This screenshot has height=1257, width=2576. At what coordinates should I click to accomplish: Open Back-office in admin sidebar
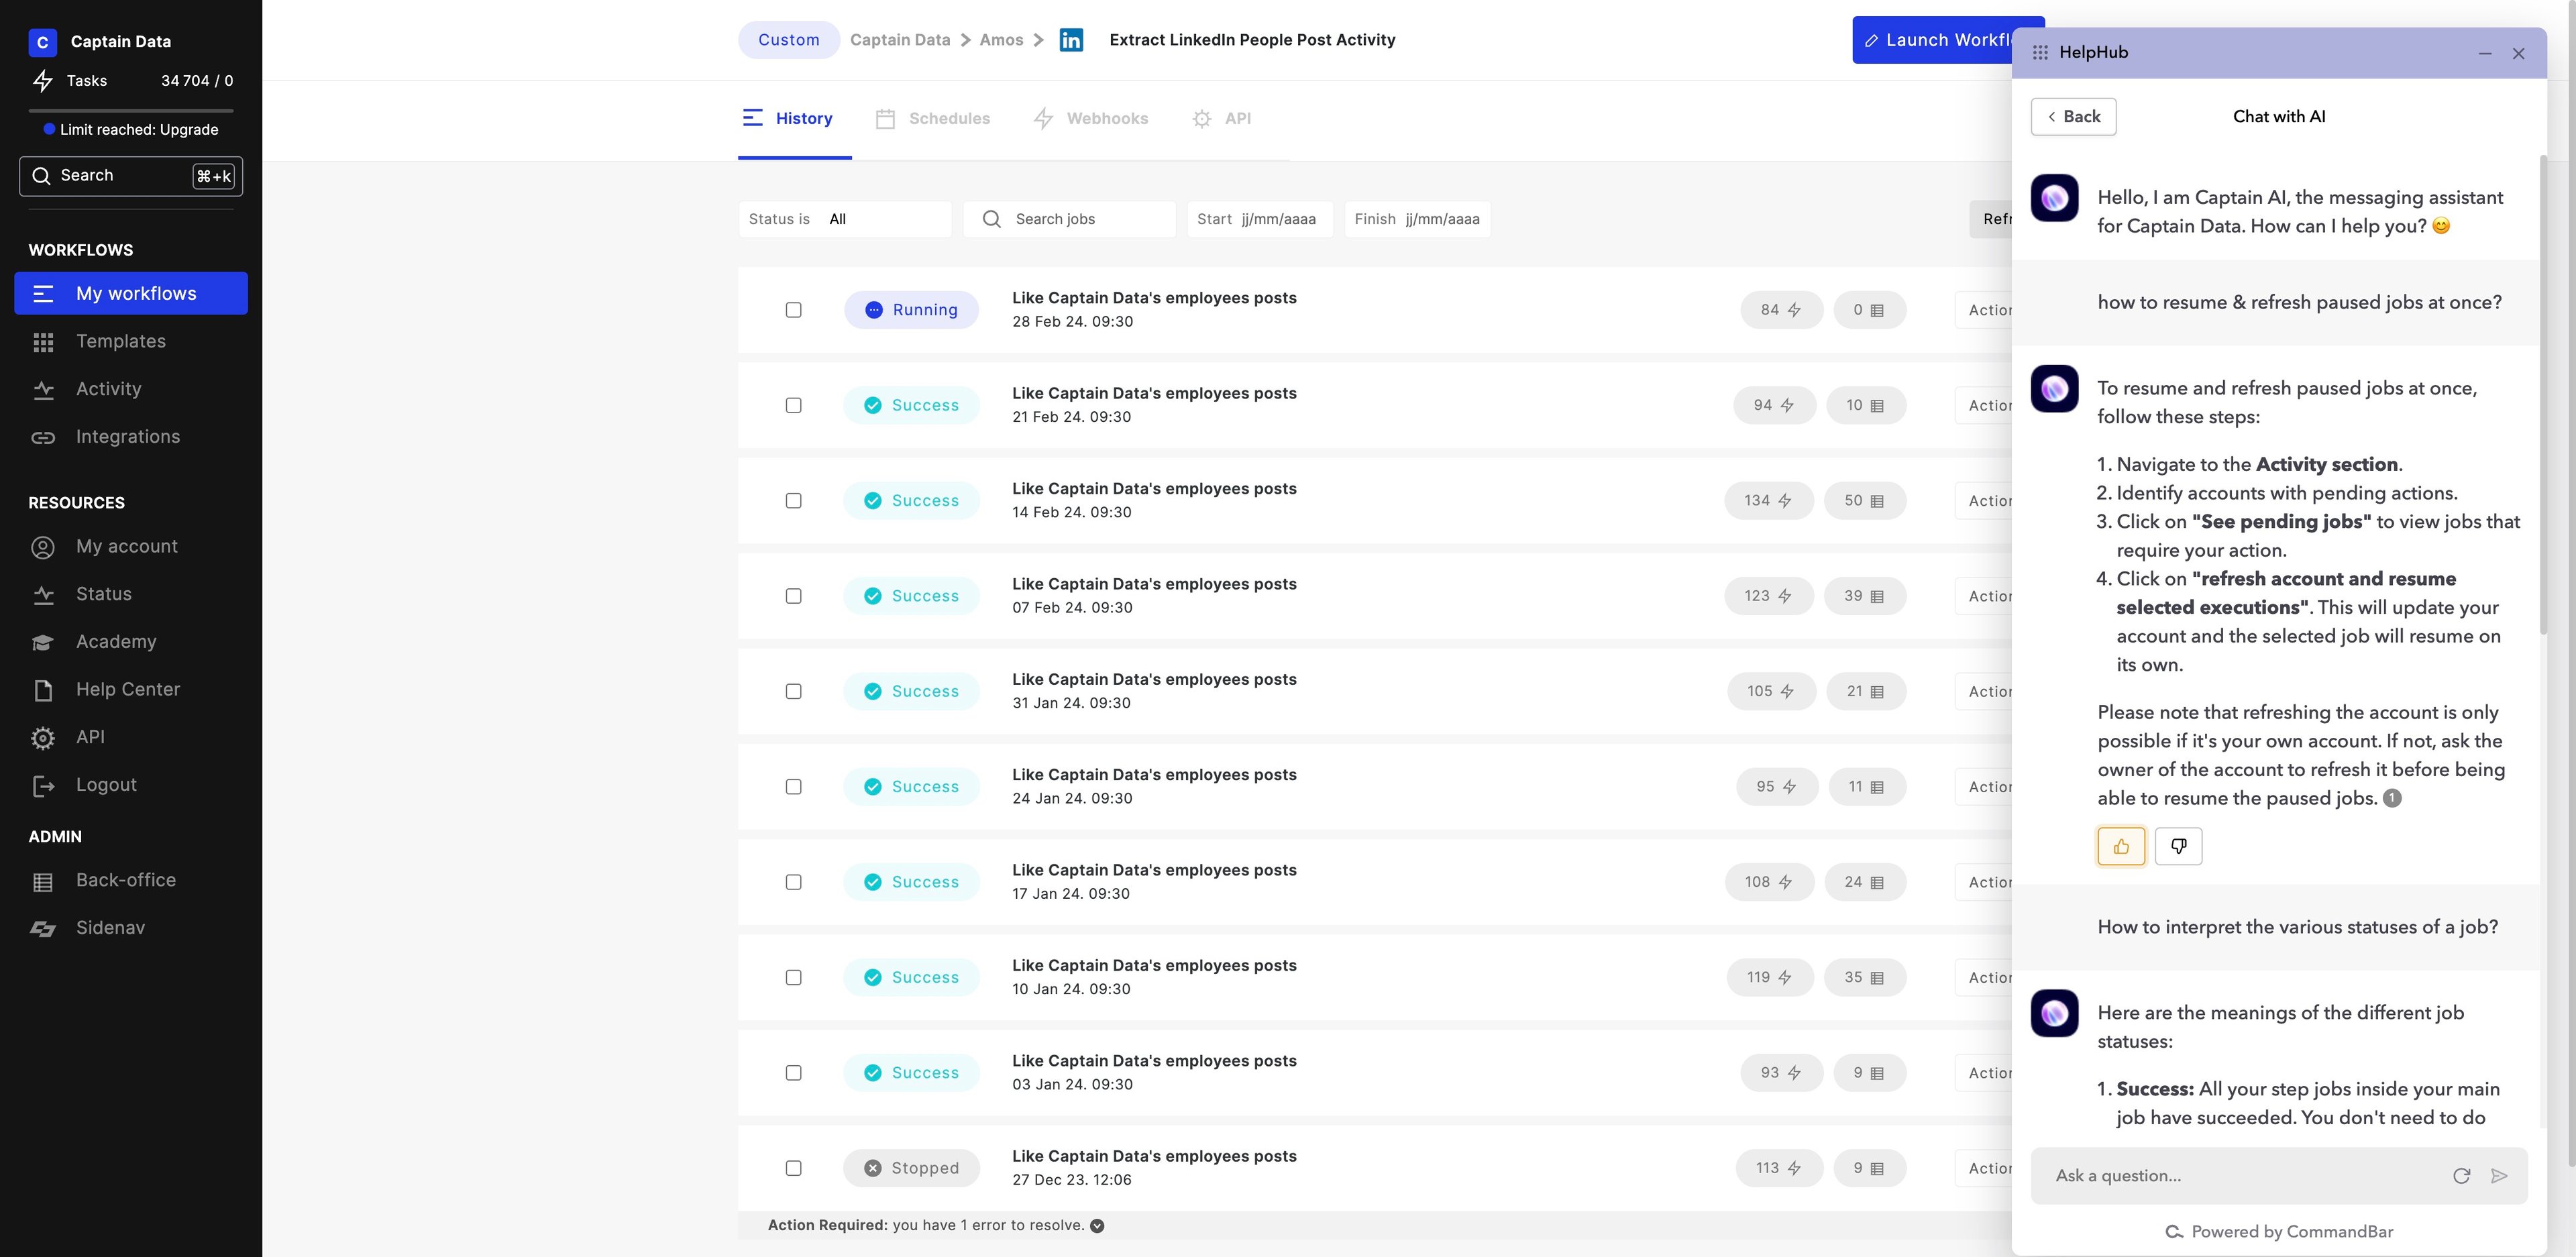coord(125,880)
